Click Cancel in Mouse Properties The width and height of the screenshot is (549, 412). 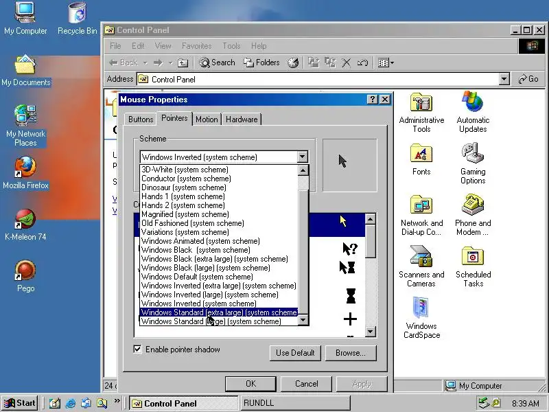click(306, 384)
